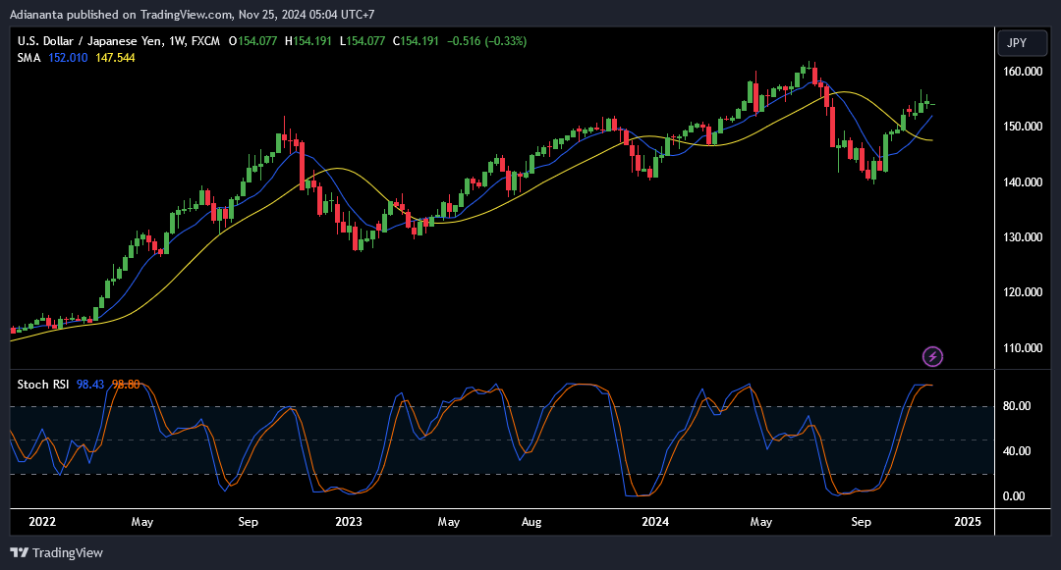This screenshot has width=1061, height=570.
Task: Click the 120.000 price axis label
Action: tap(1023, 292)
